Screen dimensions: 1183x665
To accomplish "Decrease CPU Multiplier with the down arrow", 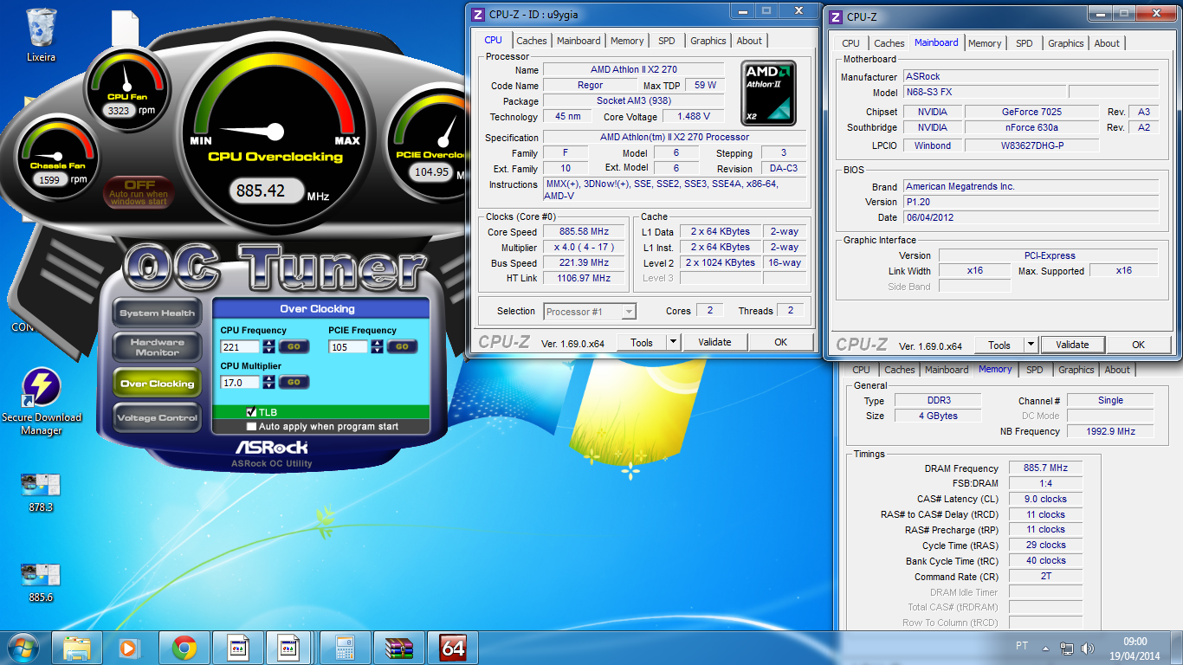I will pos(269,385).
